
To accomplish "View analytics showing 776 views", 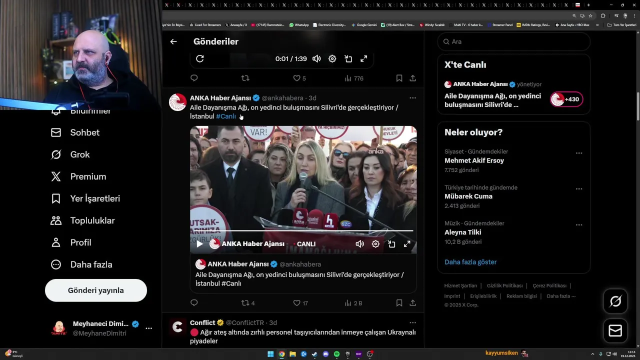I will pos(354,78).
